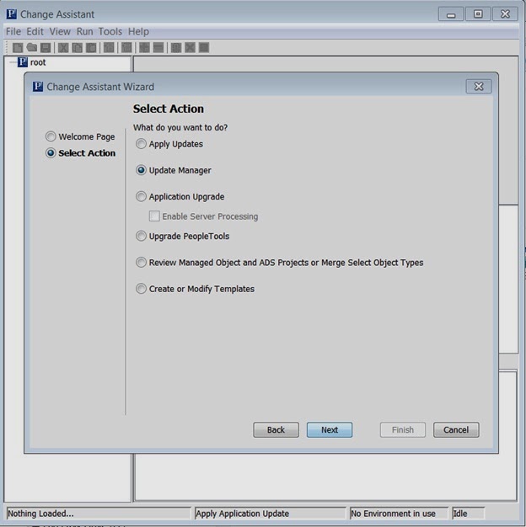The width and height of the screenshot is (526, 527).
Task: Select the Apply Updates radio option
Action: [x=141, y=144]
